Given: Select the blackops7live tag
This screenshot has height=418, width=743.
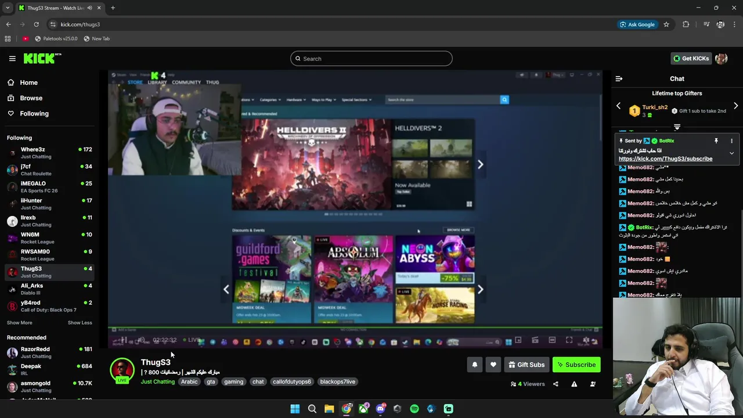Looking at the screenshot, I should 337,381.
